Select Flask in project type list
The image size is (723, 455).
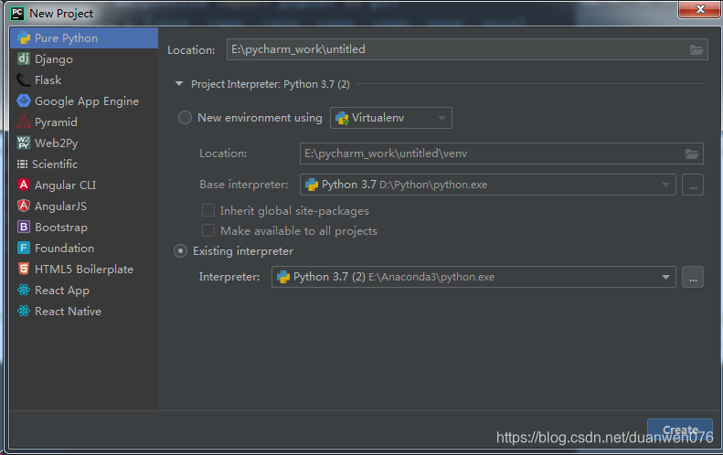tap(84, 79)
